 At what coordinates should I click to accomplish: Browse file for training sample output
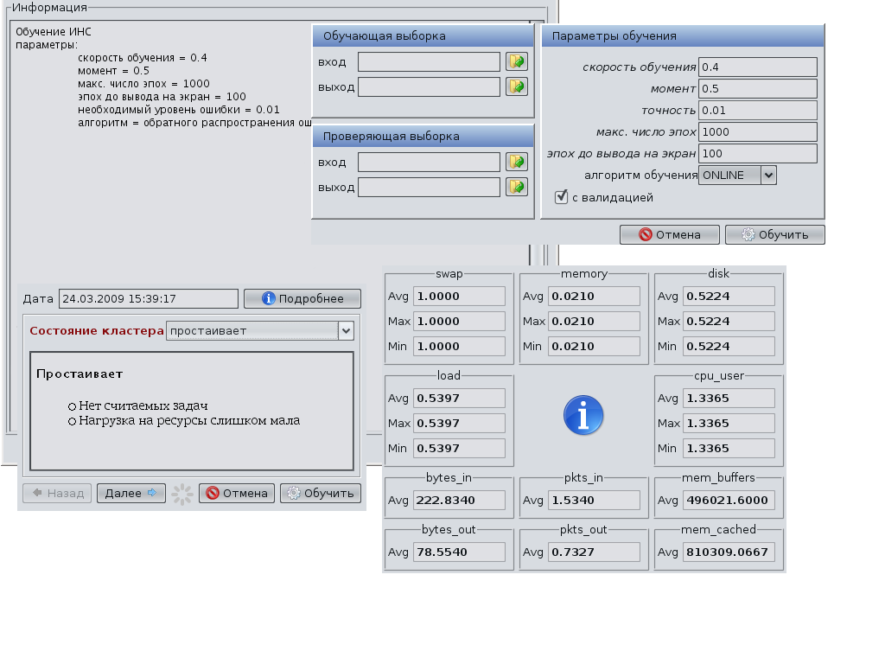[x=517, y=87]
